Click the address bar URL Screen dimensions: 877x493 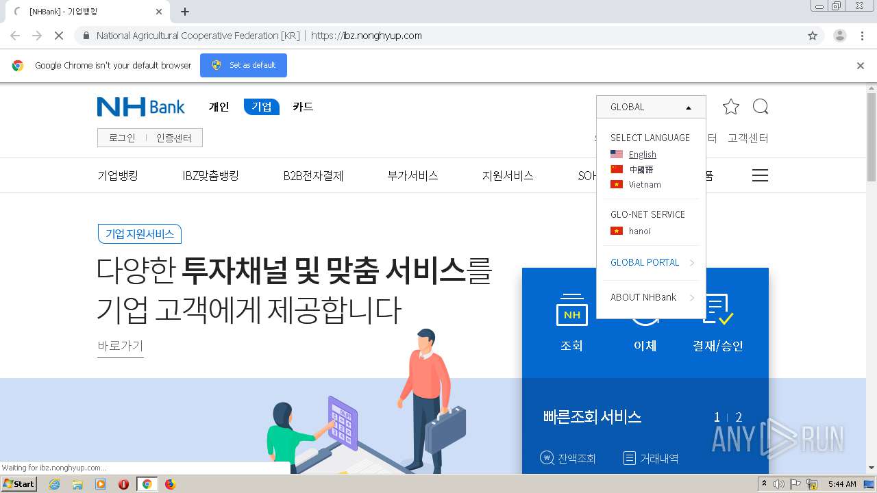tap(367, 36)
